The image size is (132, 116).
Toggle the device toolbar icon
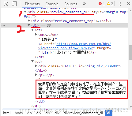click(14, 4)
